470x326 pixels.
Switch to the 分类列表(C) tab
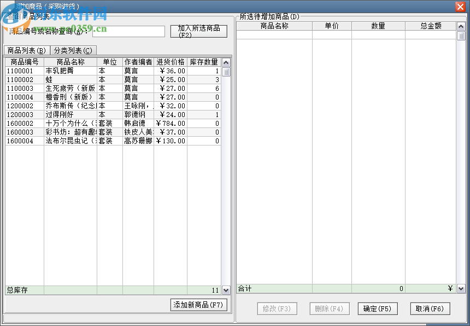72,49
